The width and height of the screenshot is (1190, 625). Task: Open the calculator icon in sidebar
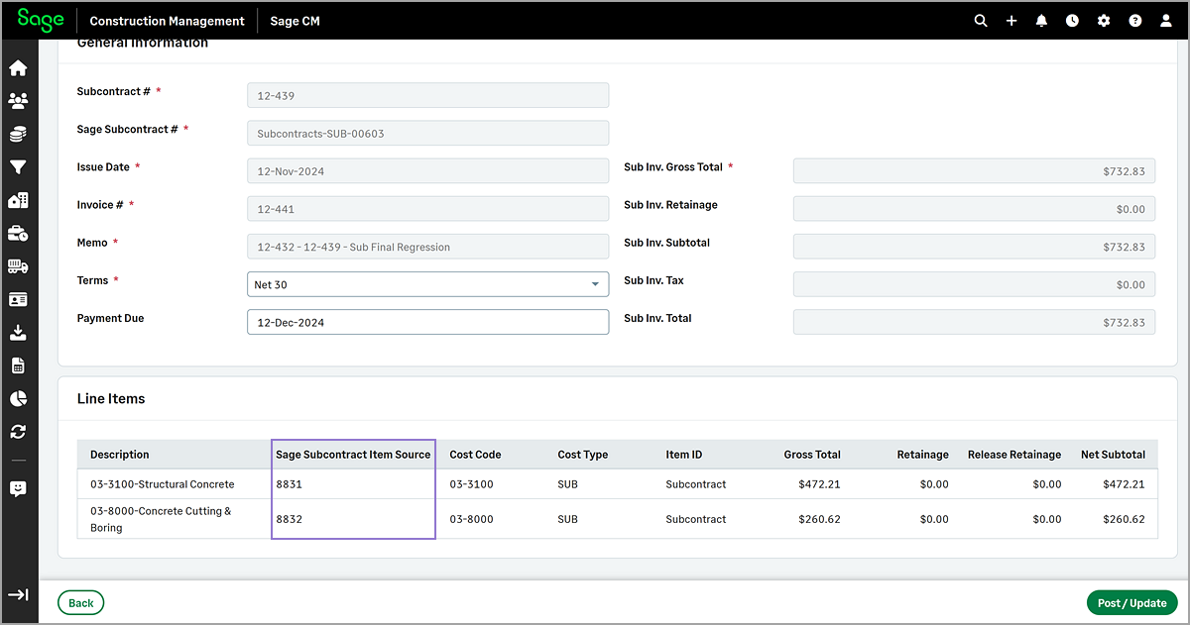[18, 365]
